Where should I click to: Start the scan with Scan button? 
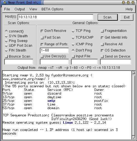click(x=108, y=17)
